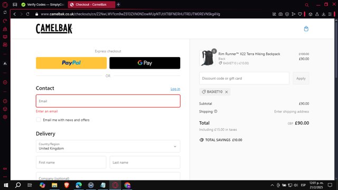Open workspaces icon beside the tabs

(15, 5)
